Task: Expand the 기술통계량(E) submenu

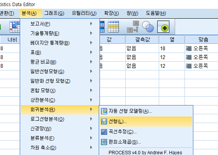Action: tap(60, 33)
